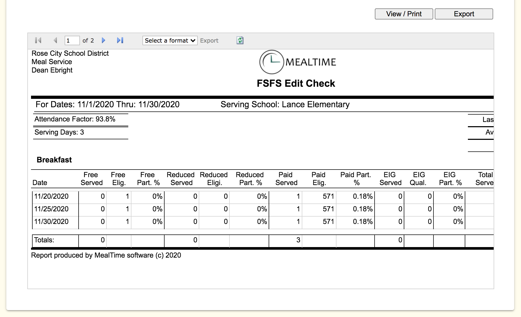Click the MealTime clock logo
This screenshot has height=317, width=521.
pyautogui.click(x=272, y=62)
